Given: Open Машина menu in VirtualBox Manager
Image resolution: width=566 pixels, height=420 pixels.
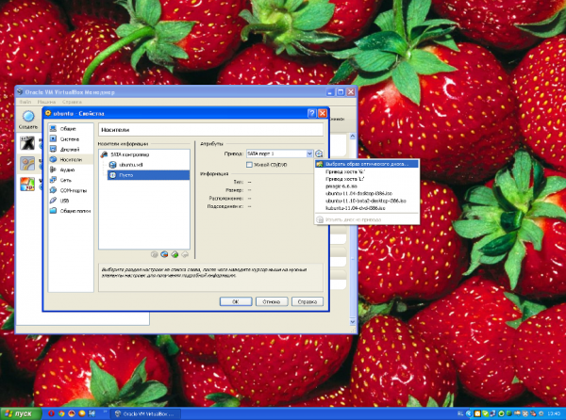Looking at the screenshot, I should tap(46, 102).
